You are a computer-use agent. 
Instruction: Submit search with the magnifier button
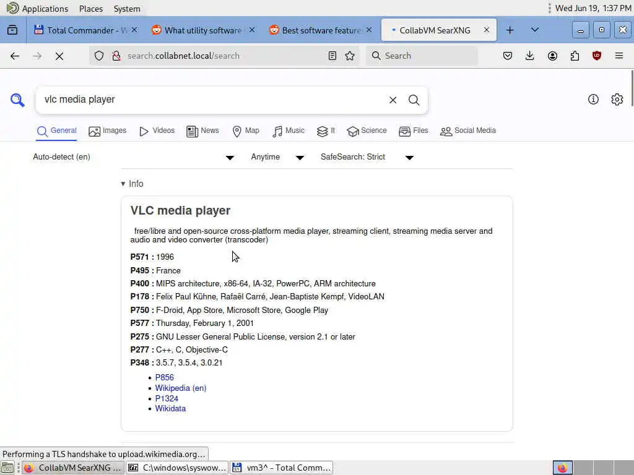point(414,100)
